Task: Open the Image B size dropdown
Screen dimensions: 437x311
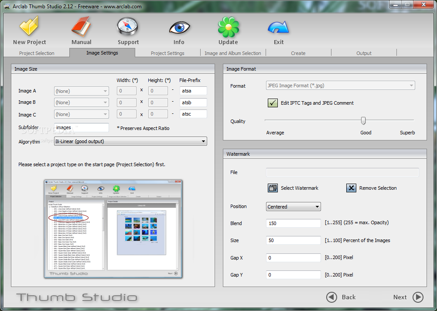Action: [x=82, y=103]
